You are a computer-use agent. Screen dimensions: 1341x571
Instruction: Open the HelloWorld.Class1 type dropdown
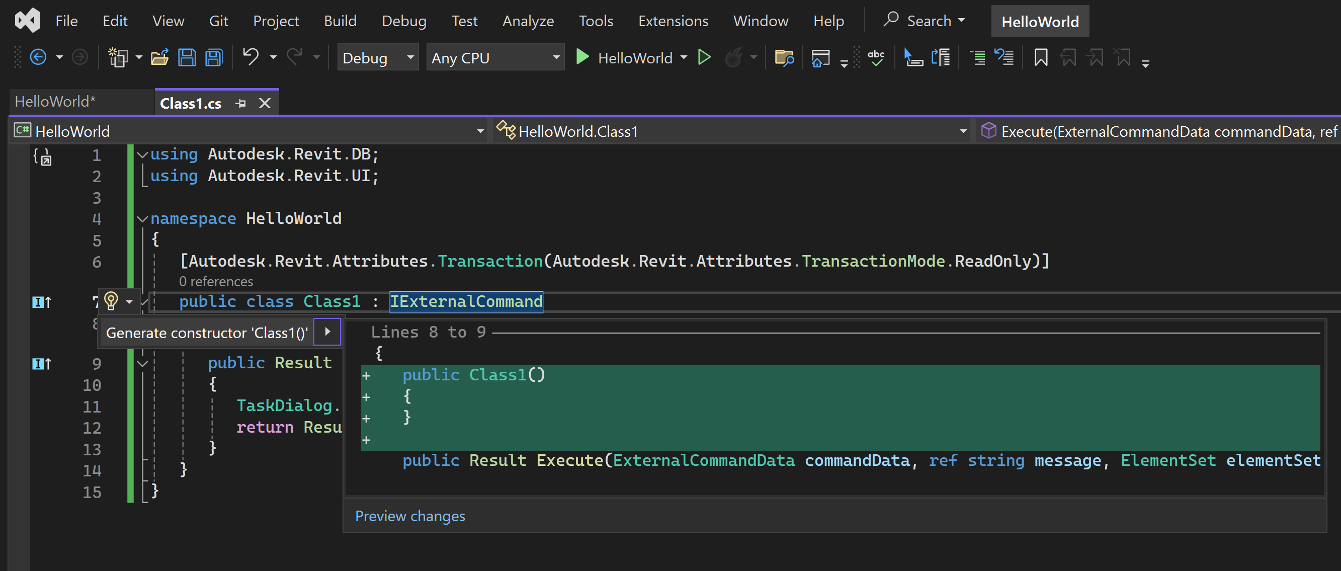(732, 131)
